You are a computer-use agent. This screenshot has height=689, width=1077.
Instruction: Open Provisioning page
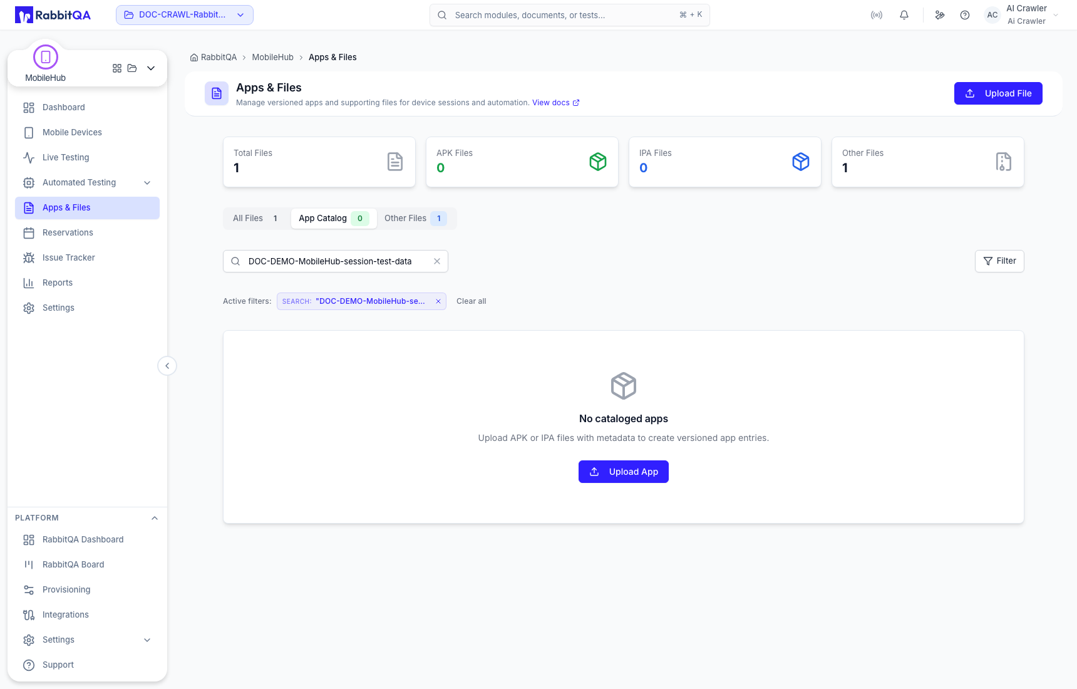pyautogui.click(x=87, y=589)
